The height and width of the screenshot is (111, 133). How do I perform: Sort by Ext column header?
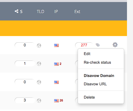click(x=77, y=12)
